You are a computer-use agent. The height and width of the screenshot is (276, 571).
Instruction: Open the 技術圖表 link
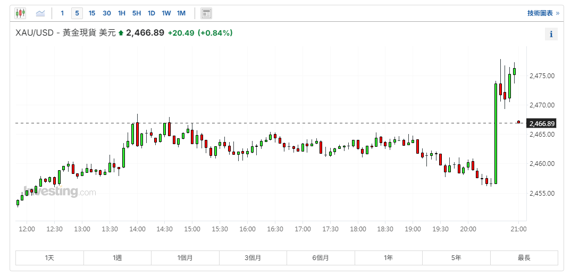tap(543, 13)
